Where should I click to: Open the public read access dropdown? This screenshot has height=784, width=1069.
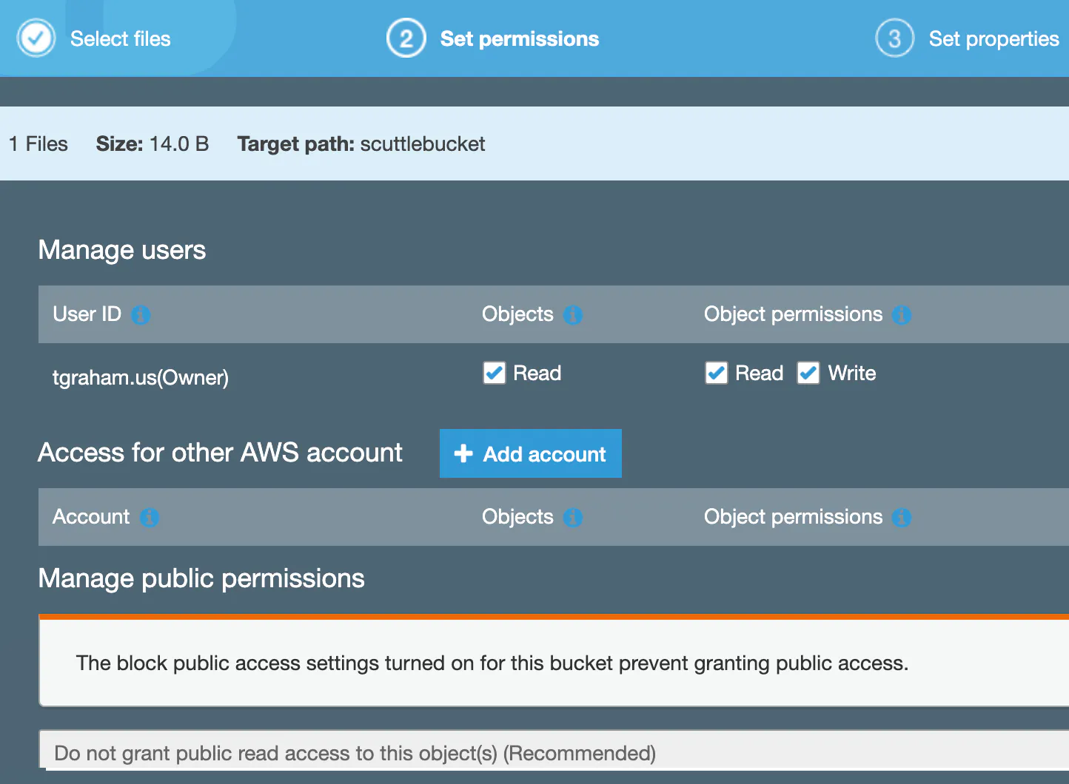pyautogui.click(x=554, y=753)
